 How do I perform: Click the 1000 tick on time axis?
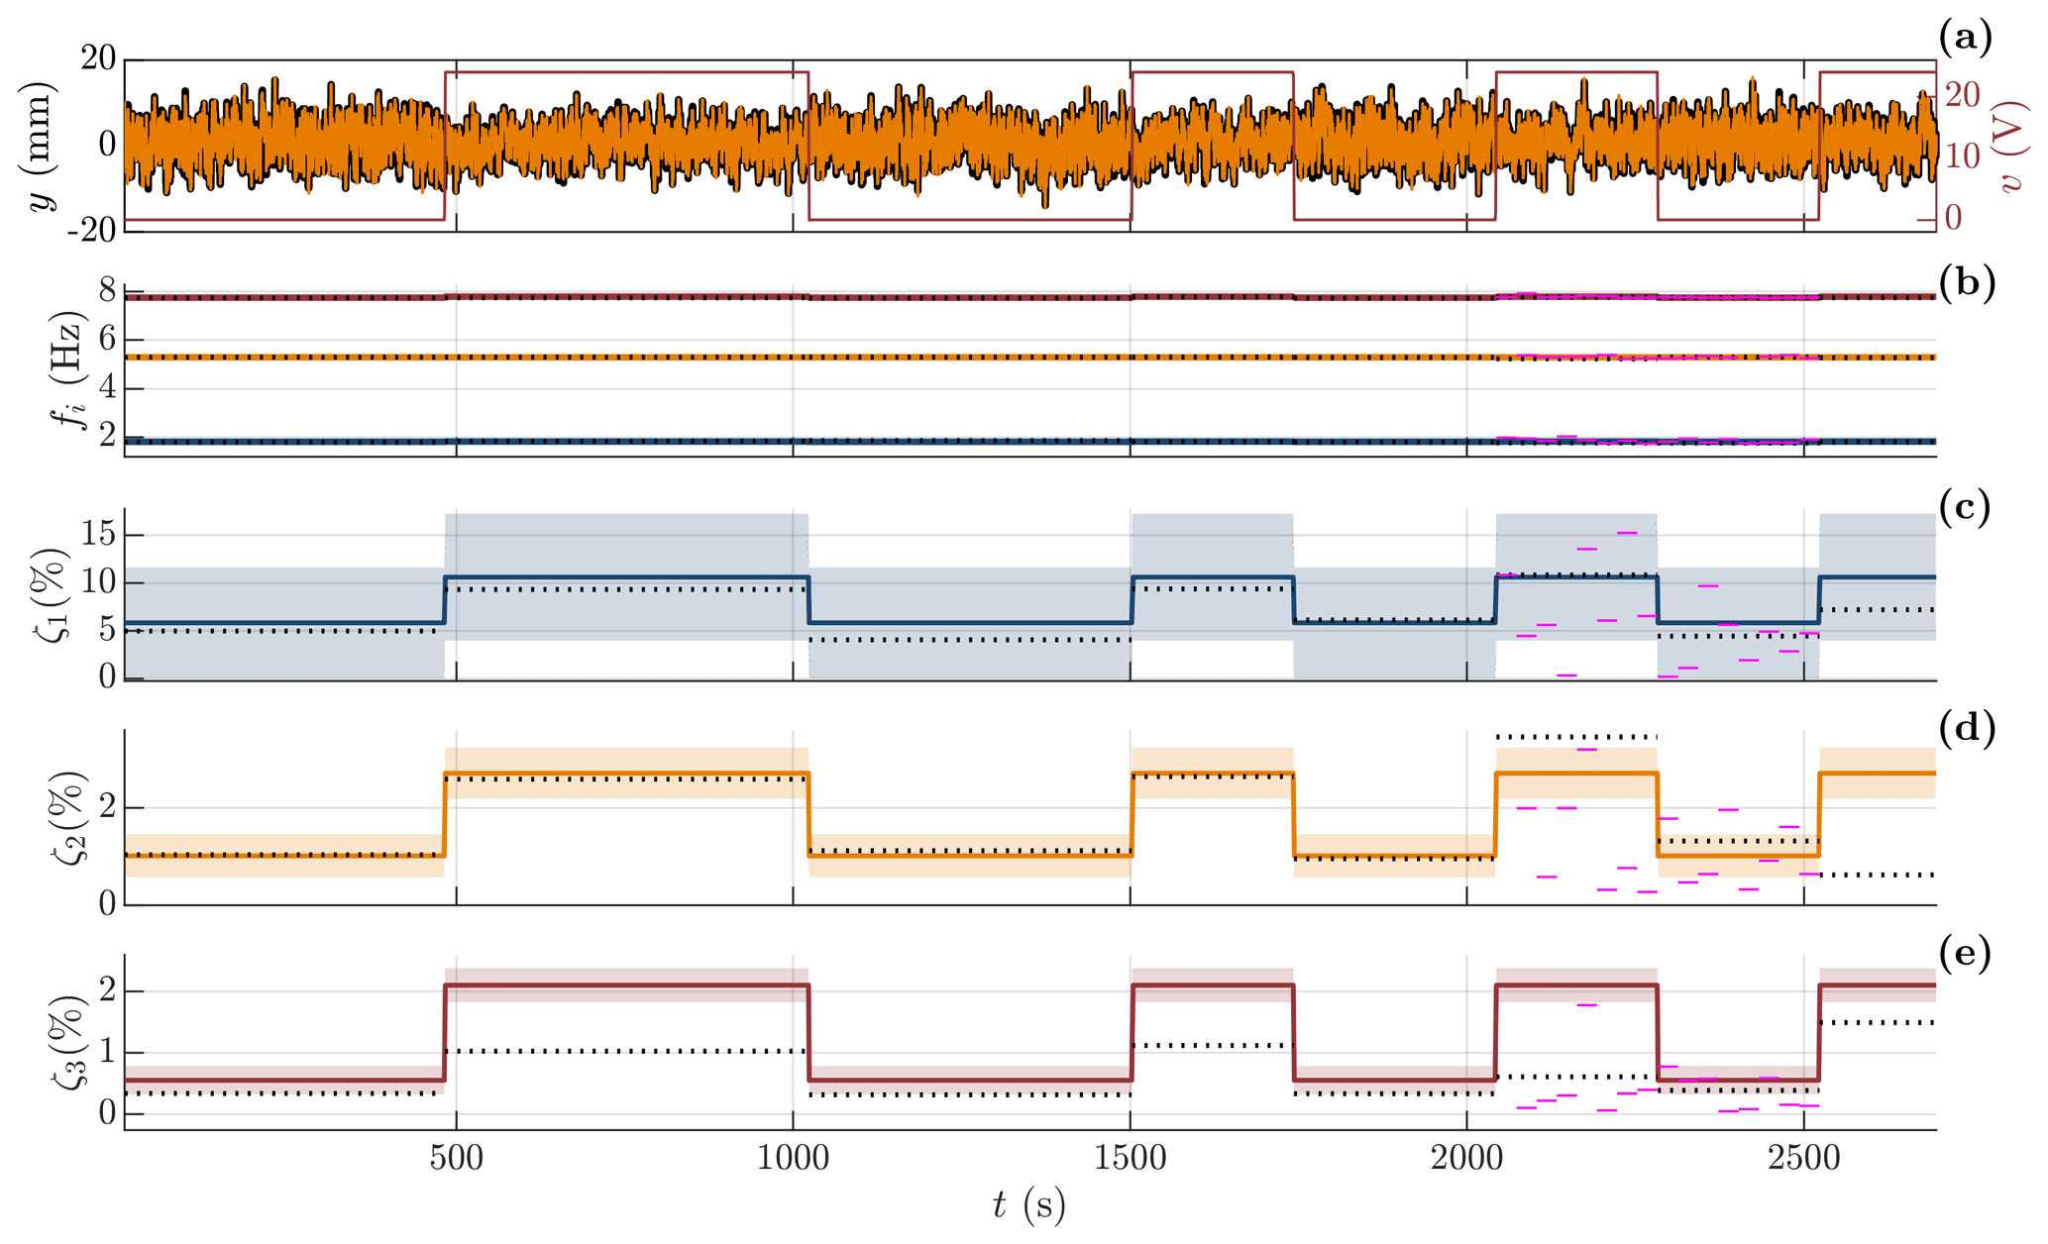(793, 1158)
